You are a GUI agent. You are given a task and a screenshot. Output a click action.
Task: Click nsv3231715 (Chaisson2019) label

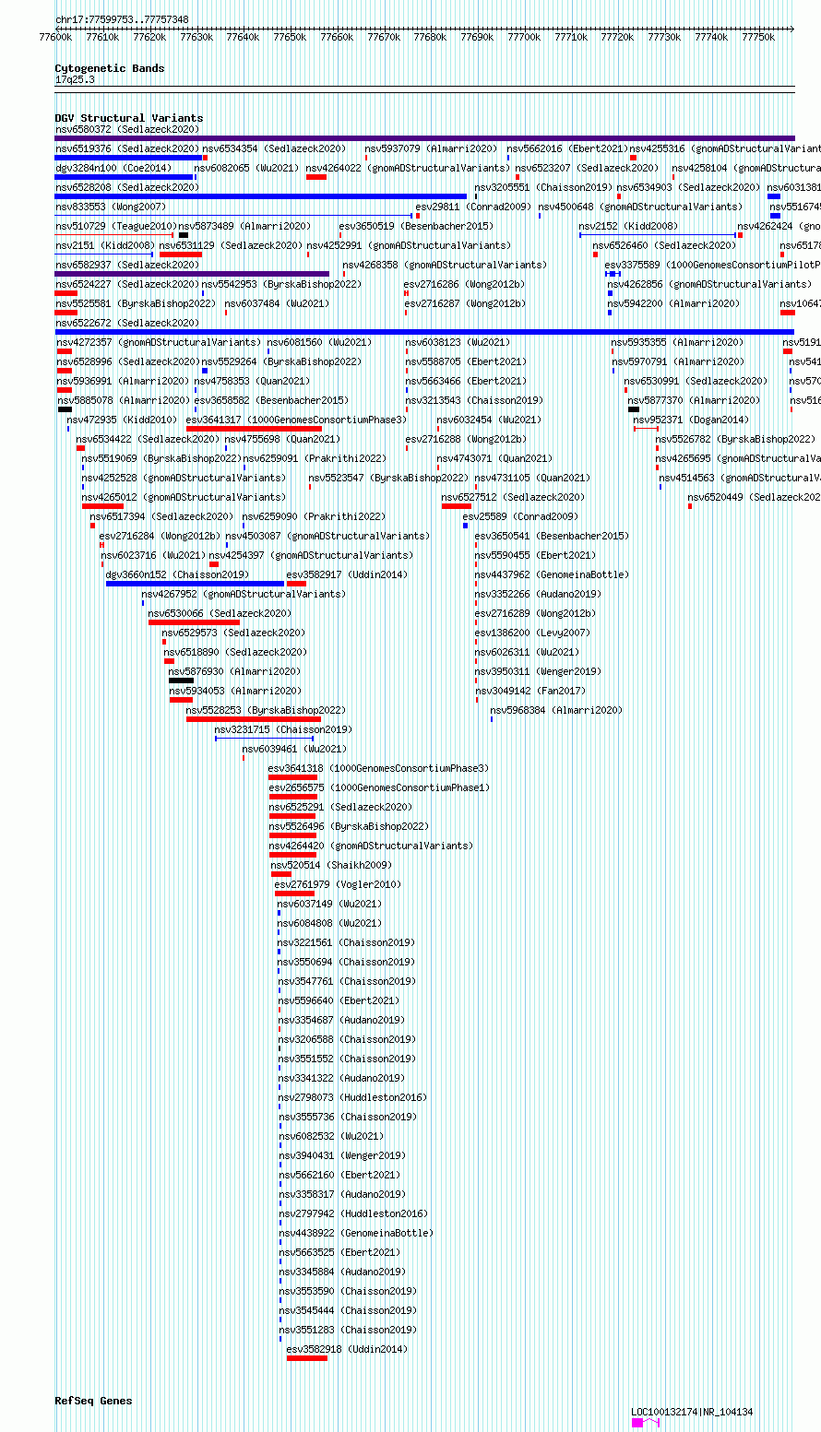[283, 729]
